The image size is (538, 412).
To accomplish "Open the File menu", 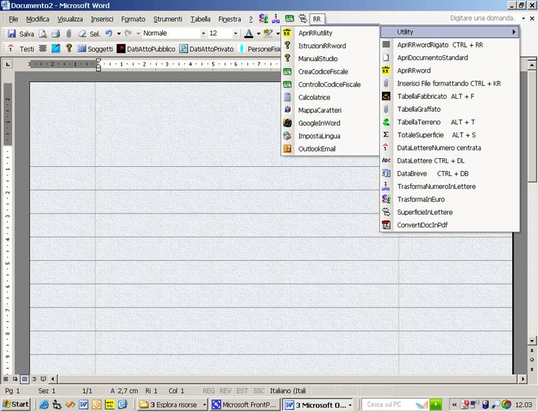I will pos(13,19).
